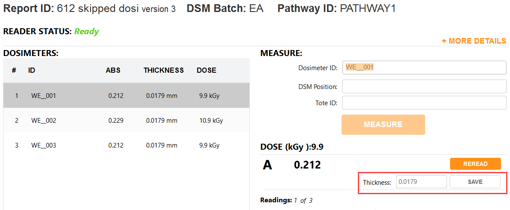Click the orange REREAD button
The width and height of the screenshot is (510, 210).
pyautogui.click(x=475, y=164)
